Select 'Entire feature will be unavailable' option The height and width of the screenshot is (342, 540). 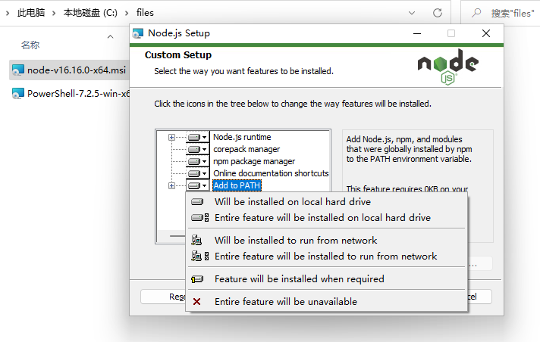point(285,301)
